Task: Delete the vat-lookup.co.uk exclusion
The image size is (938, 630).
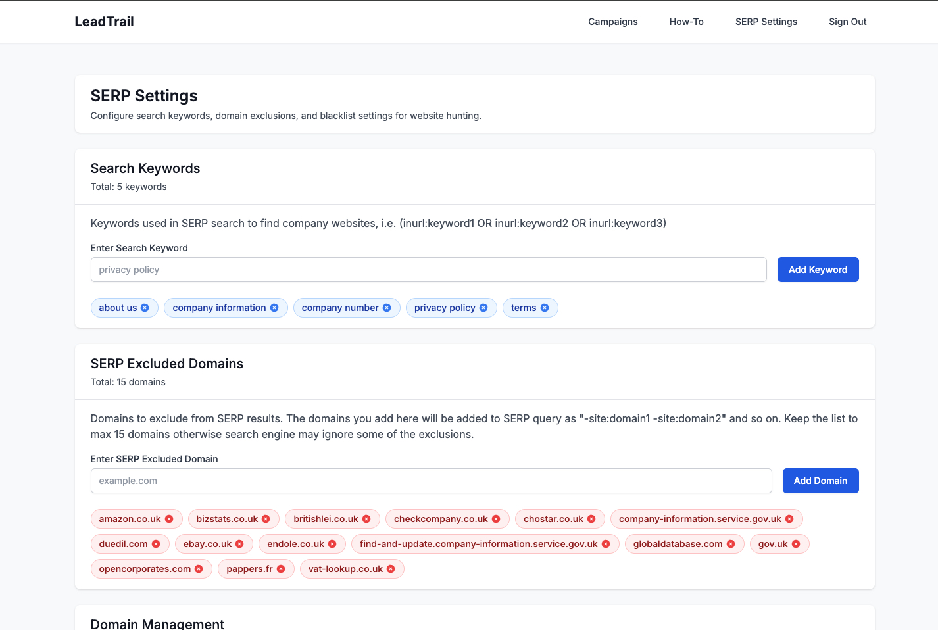Action: pos(391,569)
